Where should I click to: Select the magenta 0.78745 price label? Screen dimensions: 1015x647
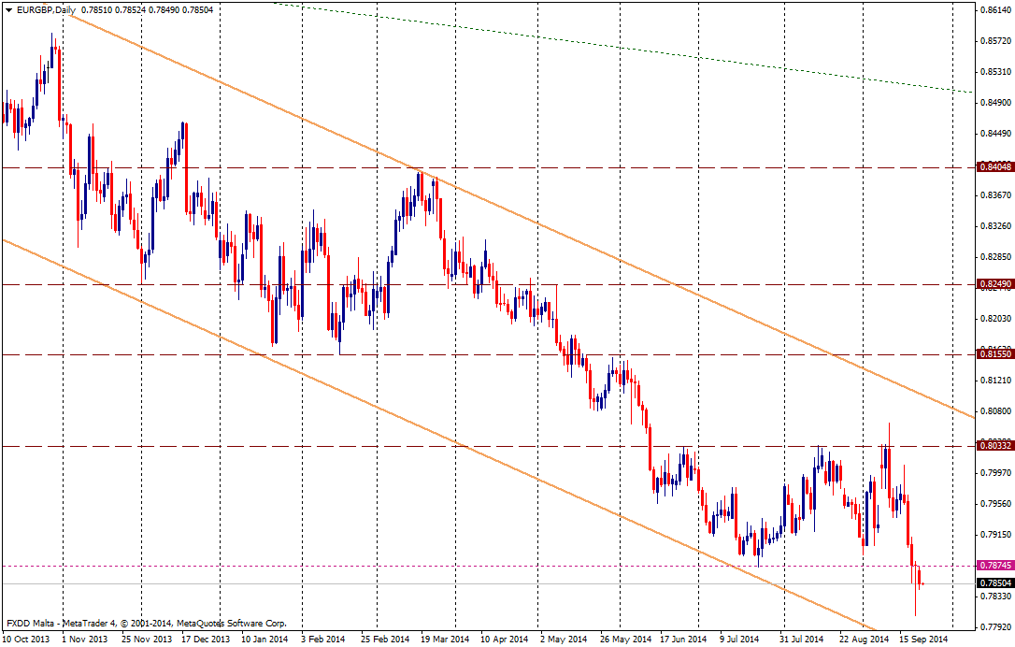pyautogui.click(x=993, y=566)
